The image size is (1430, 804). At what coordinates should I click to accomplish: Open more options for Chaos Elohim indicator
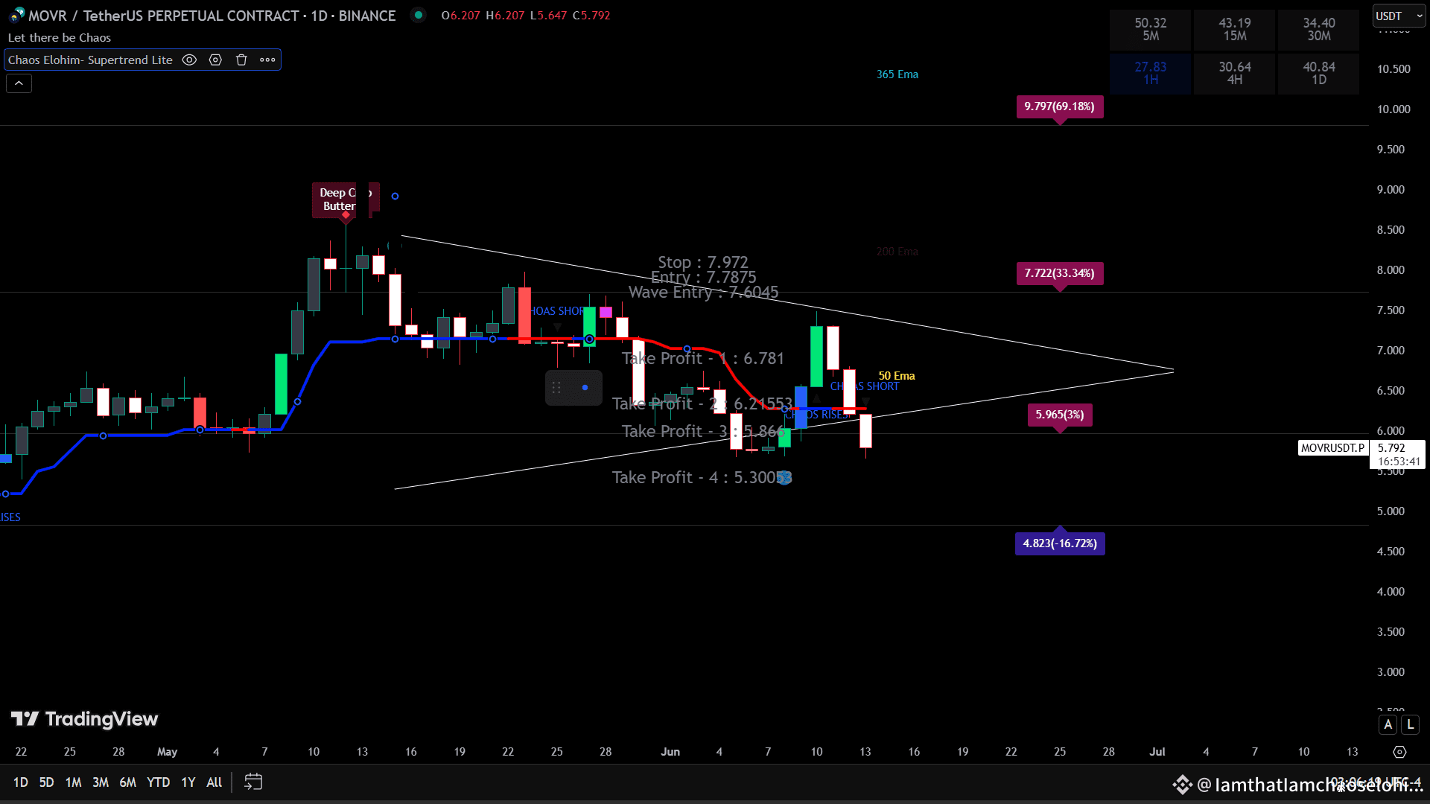267,60
